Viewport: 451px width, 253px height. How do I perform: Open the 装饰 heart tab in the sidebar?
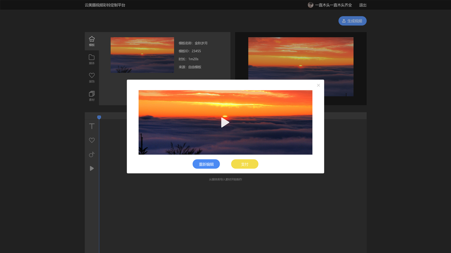click(92, 78)
